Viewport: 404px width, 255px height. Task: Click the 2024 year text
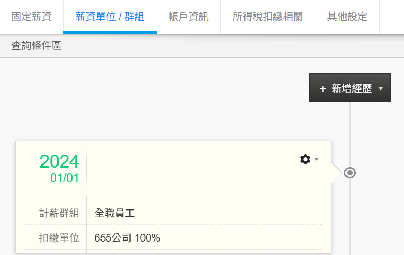(59, 161)
